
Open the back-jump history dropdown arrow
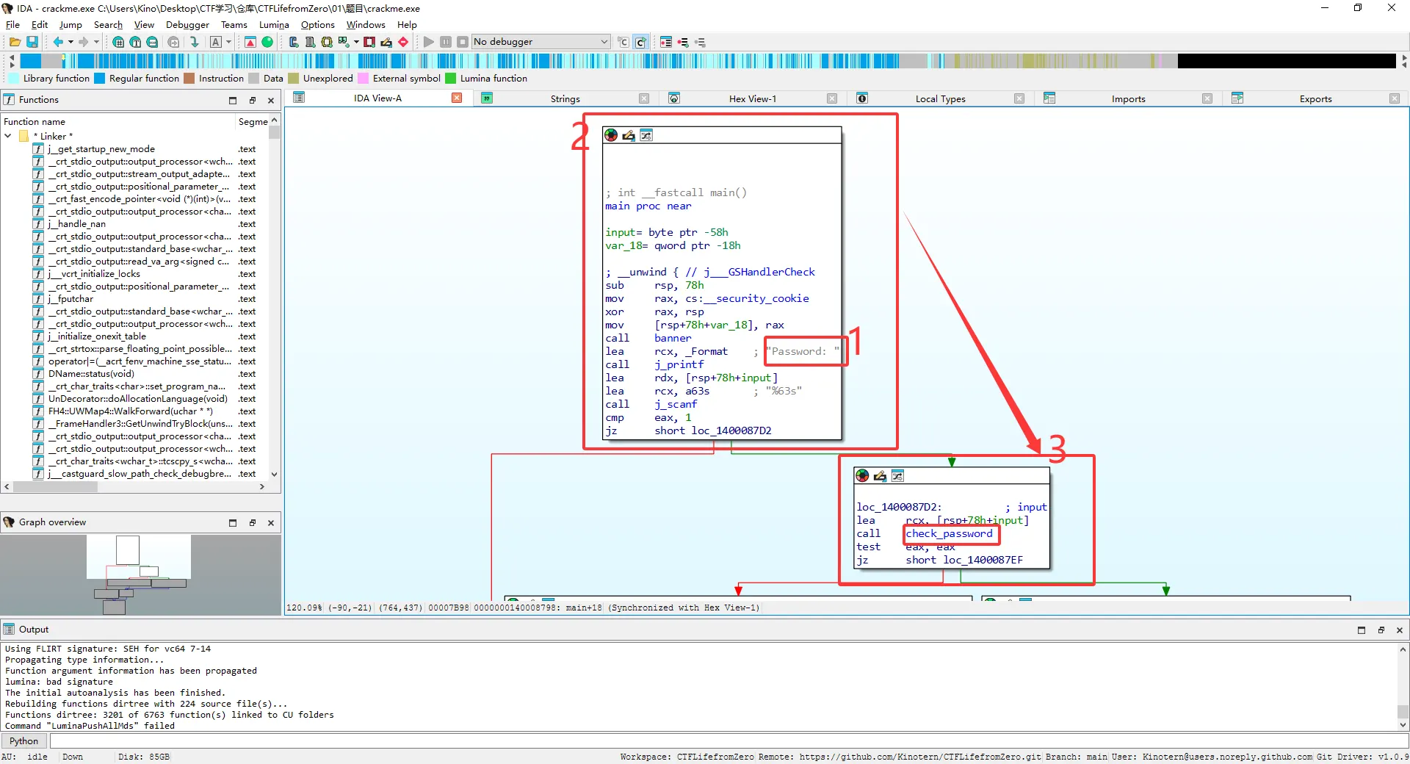[x=70, y=42]
